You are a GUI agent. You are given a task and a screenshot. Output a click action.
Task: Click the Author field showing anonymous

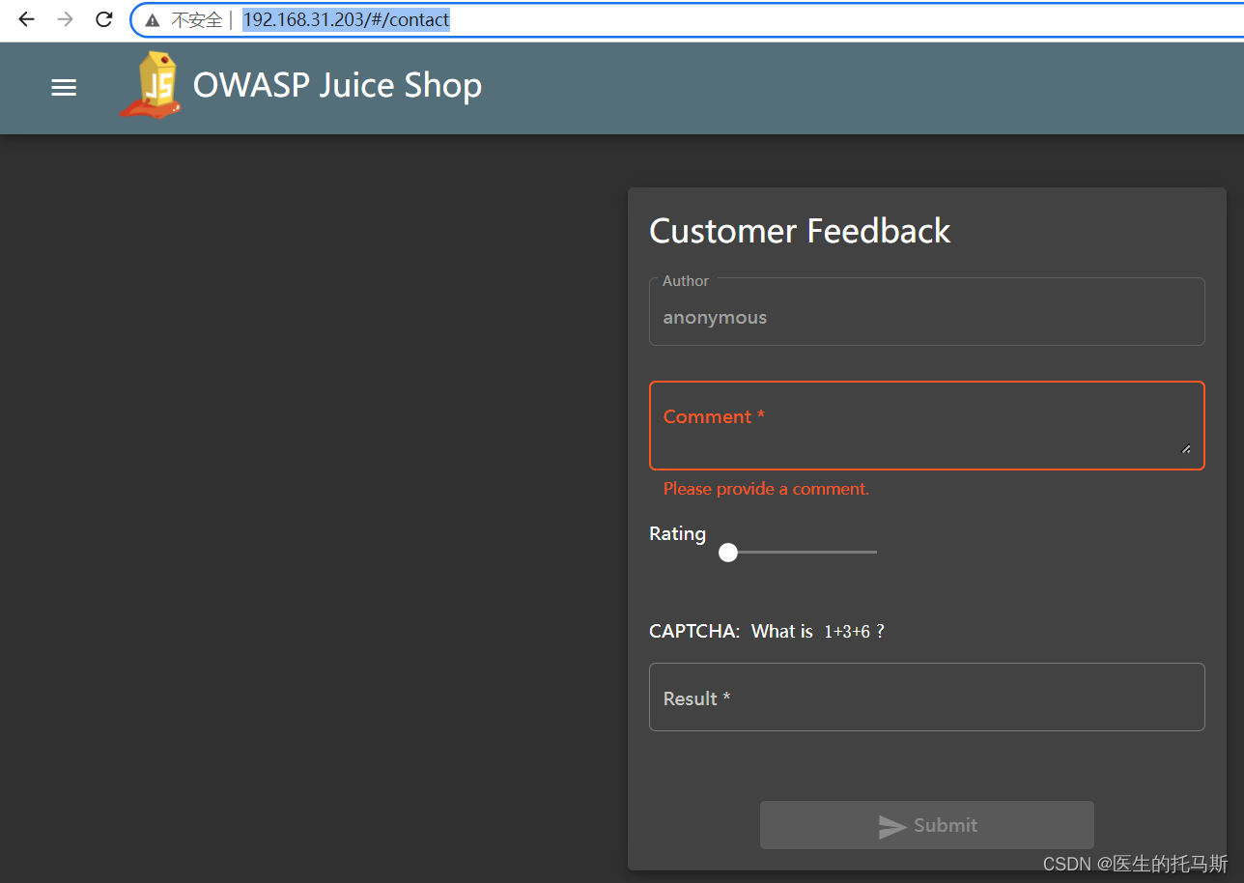927,312
